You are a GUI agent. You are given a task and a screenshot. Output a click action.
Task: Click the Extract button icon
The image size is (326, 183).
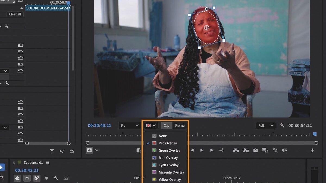click(246, 150)
